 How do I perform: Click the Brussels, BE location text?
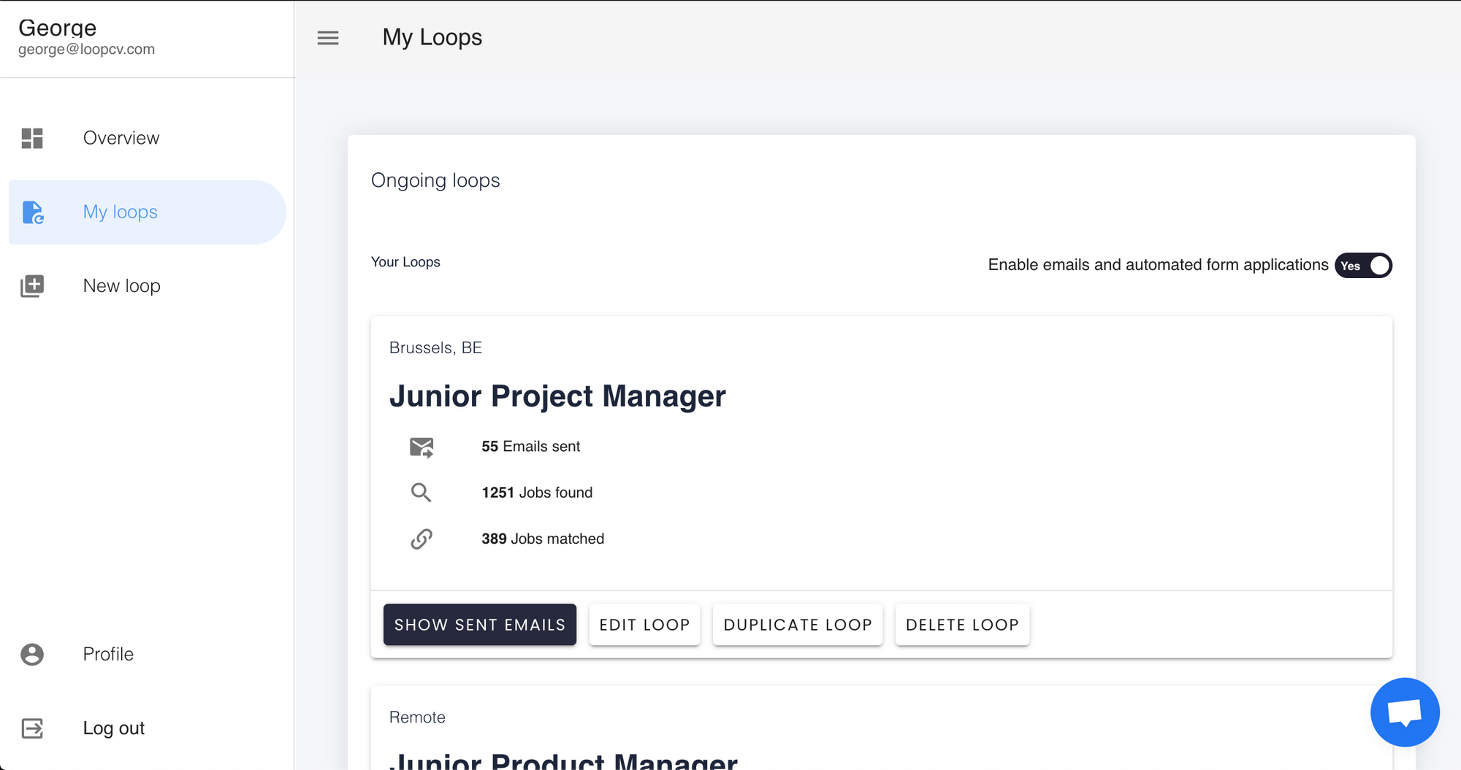pyautogui.click(x=435, y=348)
